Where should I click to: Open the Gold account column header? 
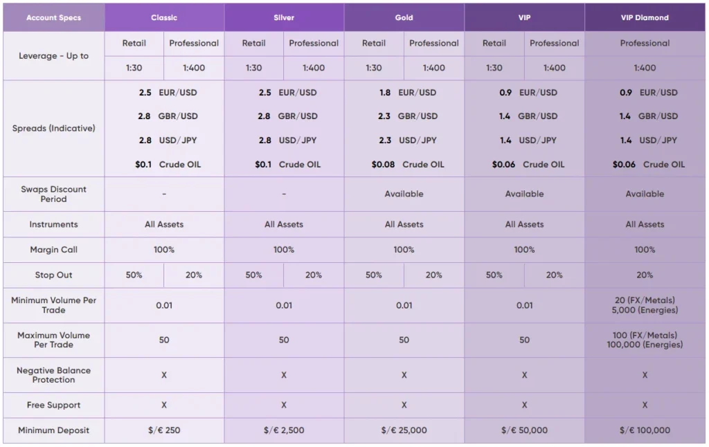pyautogui.click(x=404, y=17)
